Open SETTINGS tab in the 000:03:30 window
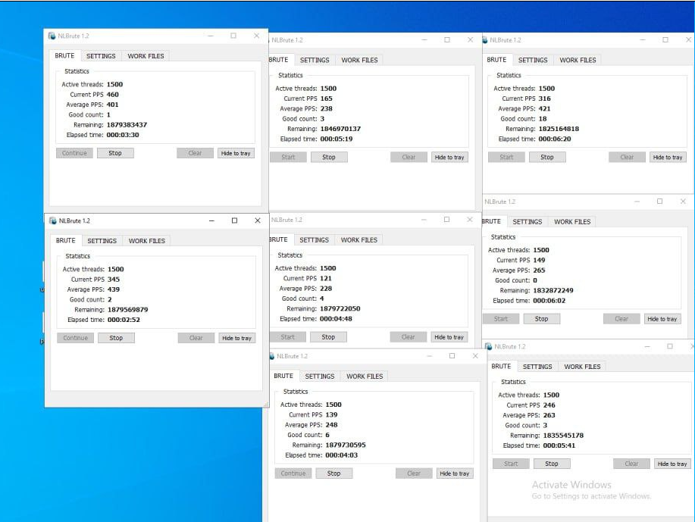 101,56
